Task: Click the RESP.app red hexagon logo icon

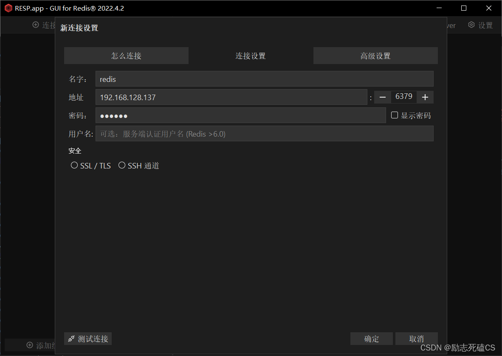Action: pos(8,8)
